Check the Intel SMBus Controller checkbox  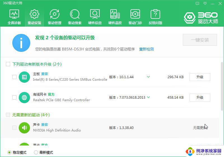coord(15,77)
